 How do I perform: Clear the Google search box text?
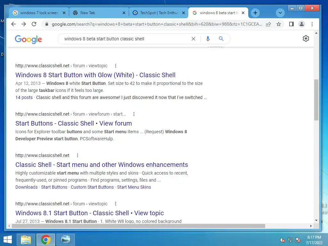click(x=193, y=39)
